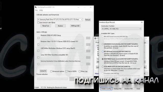Select GRUB4DOS 0.4.5c/0.4.6a boot record
The image size is (163, 92).
[x=103, y=44]
